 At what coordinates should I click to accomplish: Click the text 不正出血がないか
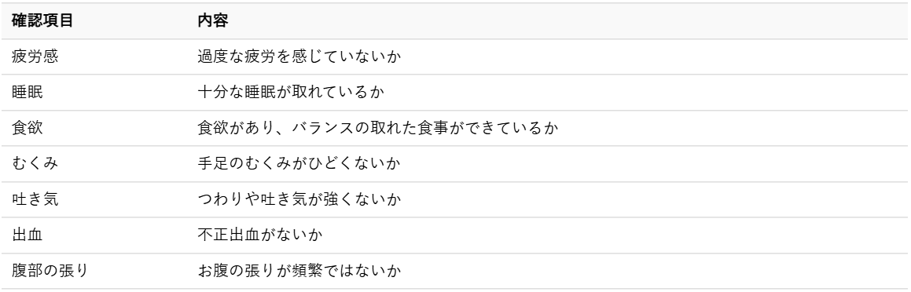click(x=260, y=235)
